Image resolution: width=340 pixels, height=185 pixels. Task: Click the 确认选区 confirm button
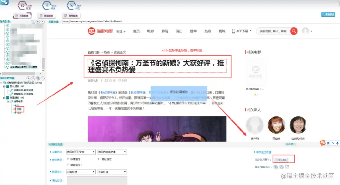[281, 160]
